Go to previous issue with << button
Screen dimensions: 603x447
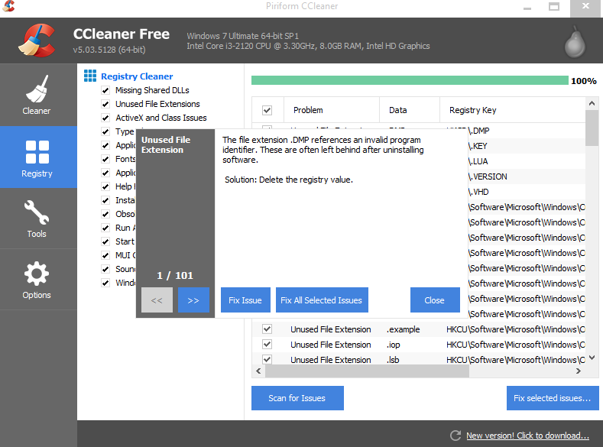pos(157,300)
